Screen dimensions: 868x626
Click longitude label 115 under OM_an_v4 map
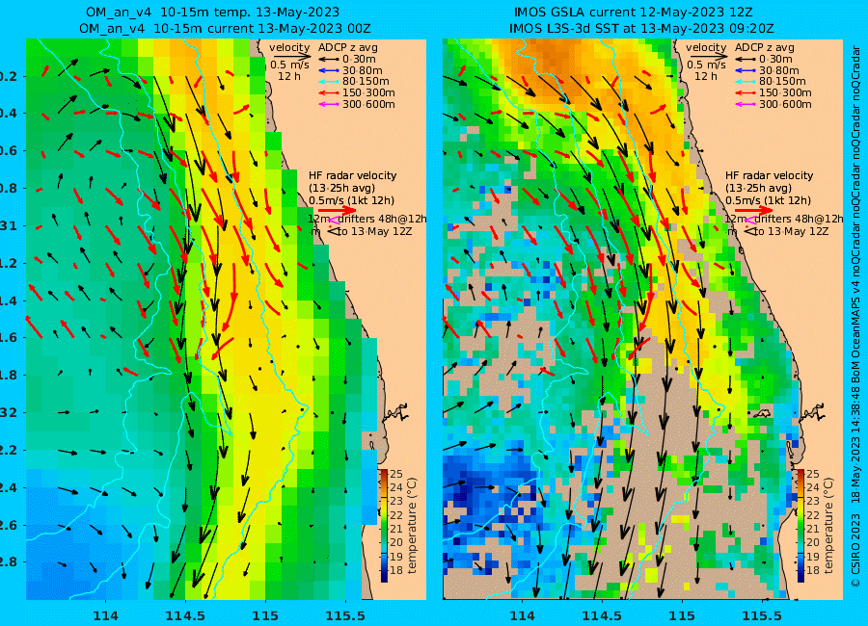265,615
